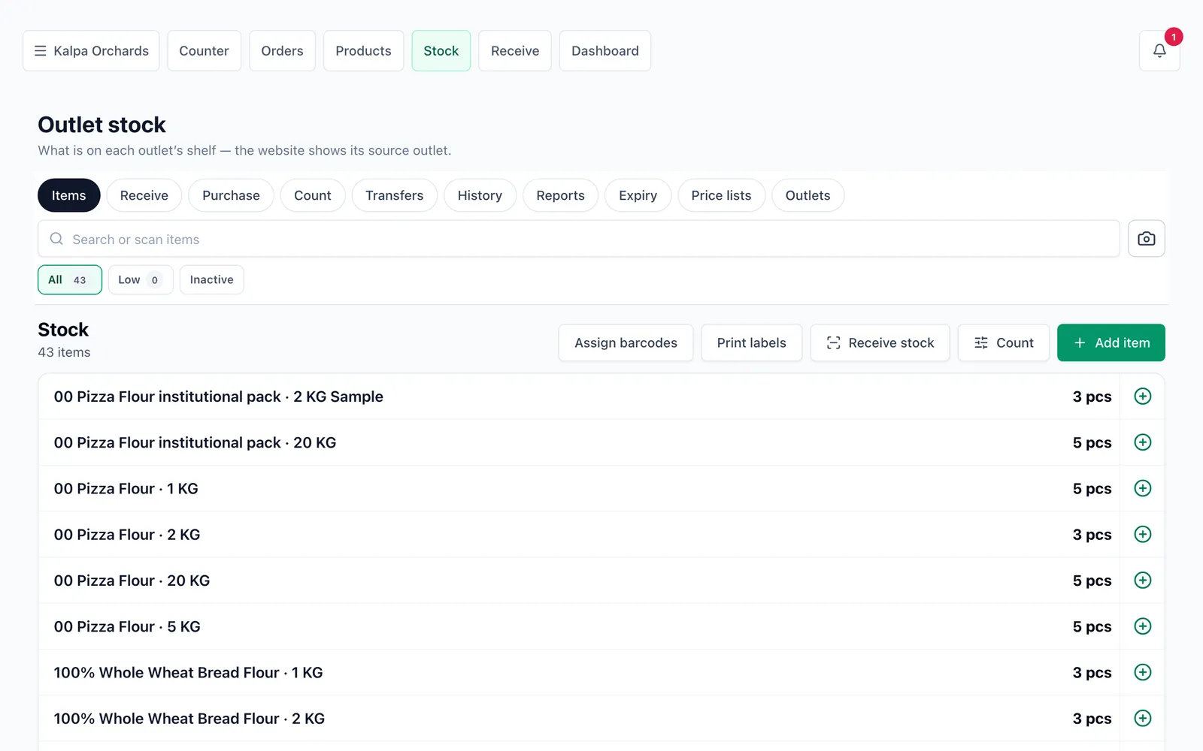Switch to the Transfers tab
The image size is (1203, 751).
[x=394, y=195]
